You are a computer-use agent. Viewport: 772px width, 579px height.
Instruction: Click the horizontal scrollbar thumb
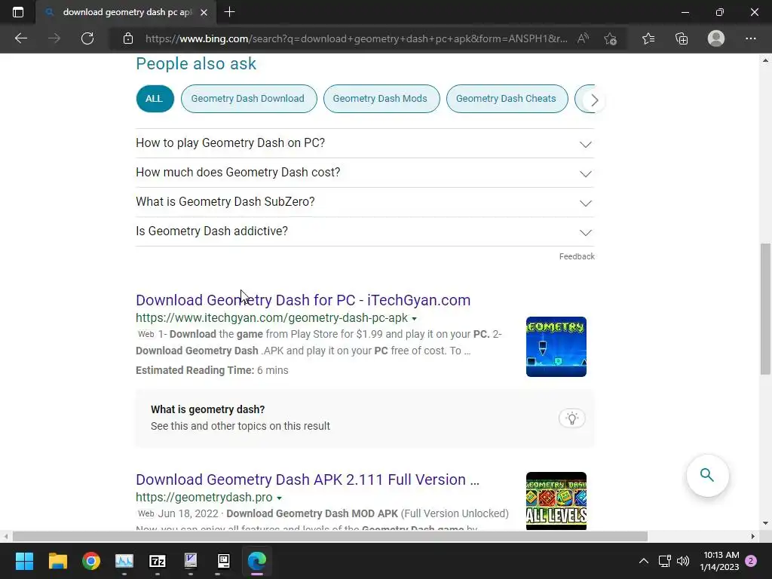[329, 536]
